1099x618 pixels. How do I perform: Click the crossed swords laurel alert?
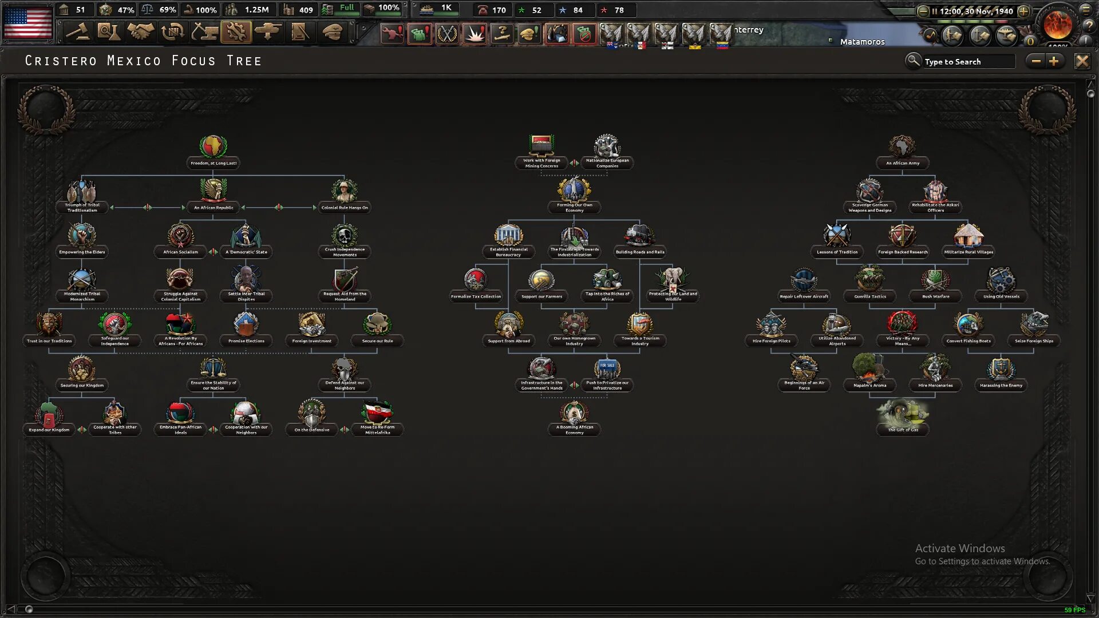pyautogui.click(x=447, y=34)
